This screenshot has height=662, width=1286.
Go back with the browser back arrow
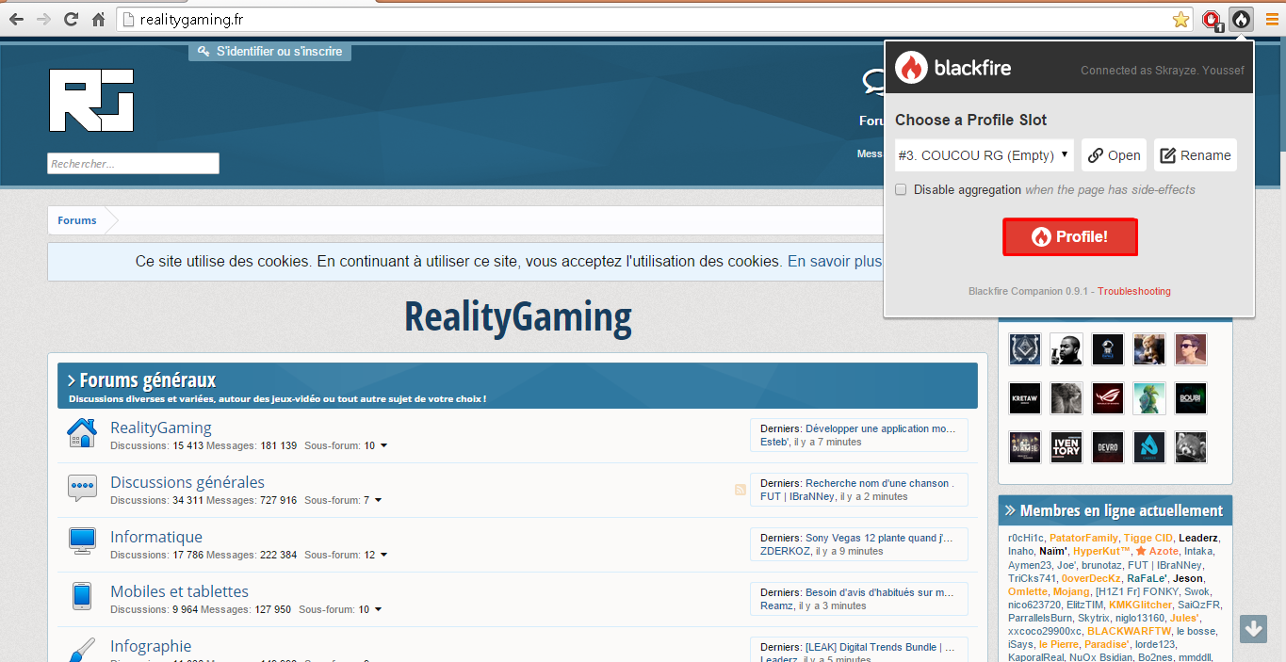click(16, 19)
